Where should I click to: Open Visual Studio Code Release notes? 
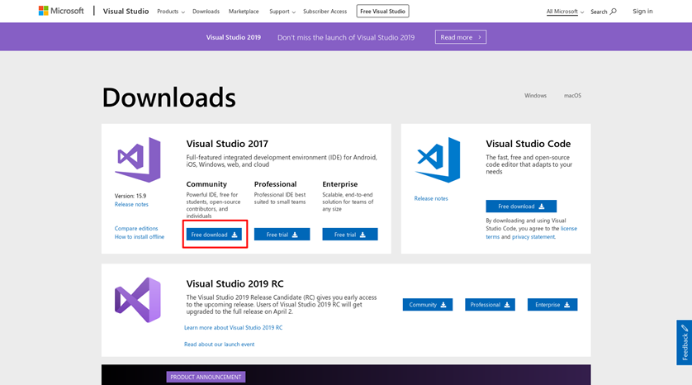click(x=431, y=198)
